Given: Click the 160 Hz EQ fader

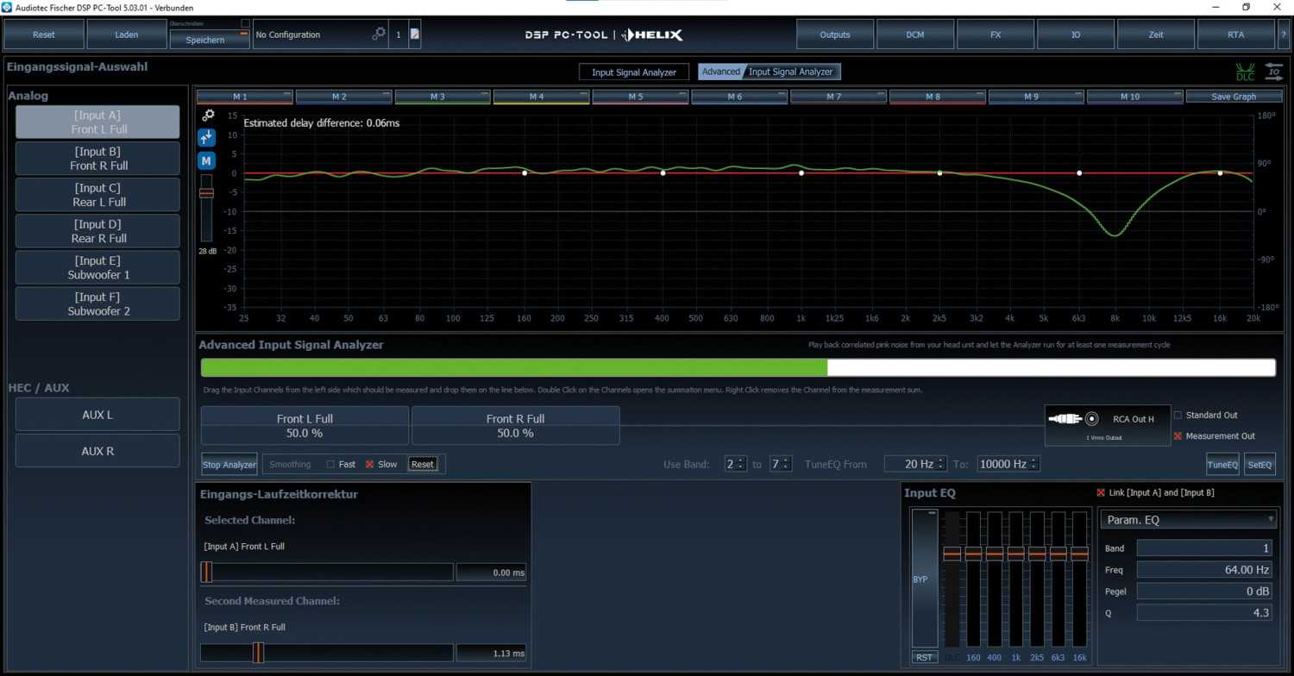Looking at the screenshot, I should click(x=973, y=579).
